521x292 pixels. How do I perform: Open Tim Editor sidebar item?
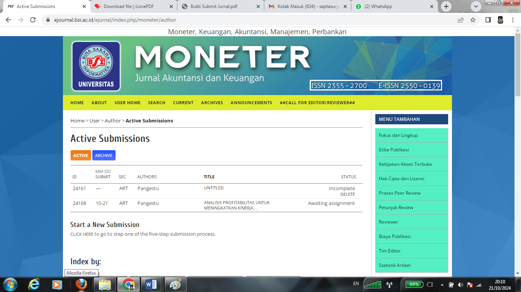[x=412, y=251]
